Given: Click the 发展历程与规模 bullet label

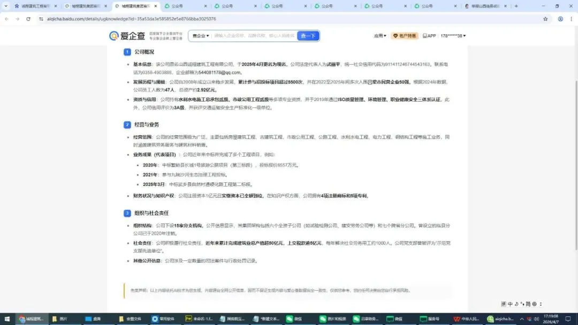Looking at the screenshot, I should [149, 82].
